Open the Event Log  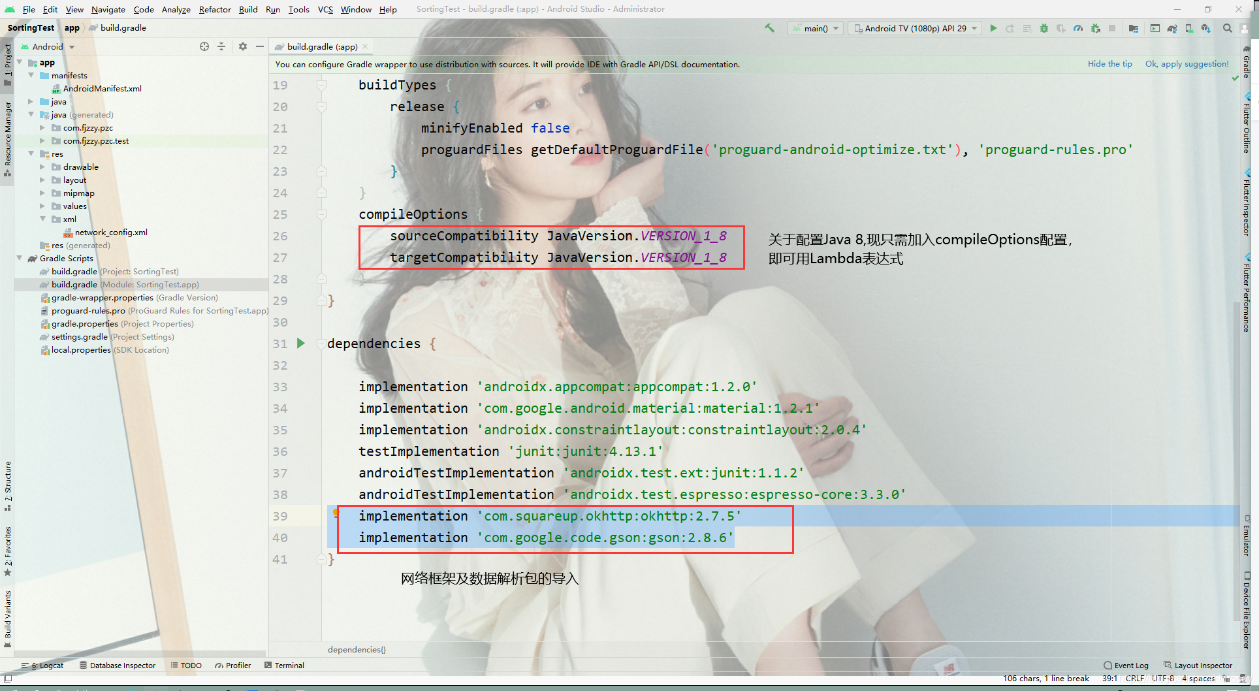click(1126, 666)
